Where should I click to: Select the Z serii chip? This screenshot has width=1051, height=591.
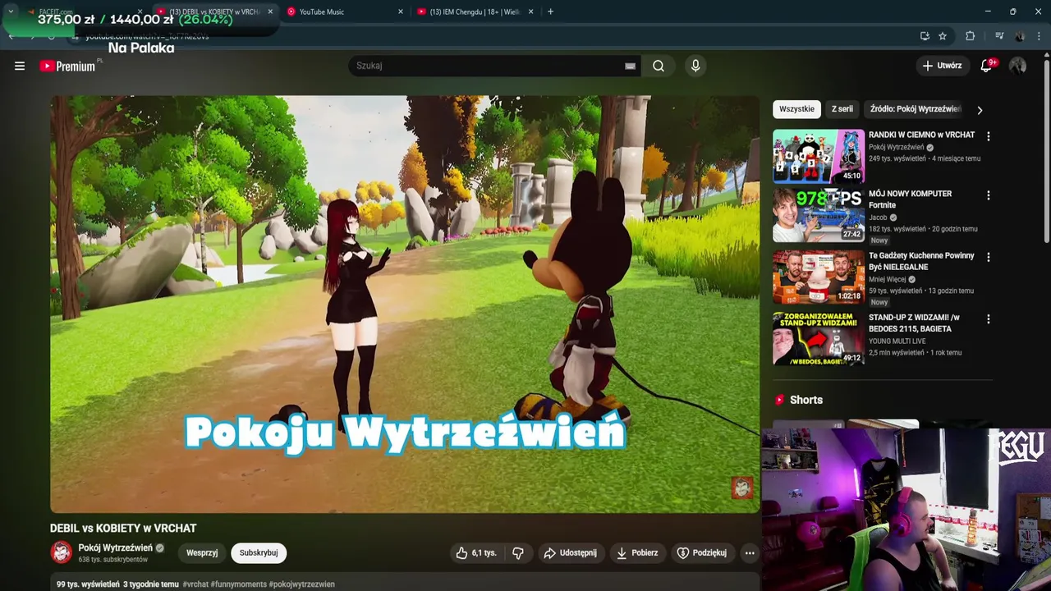842,109
